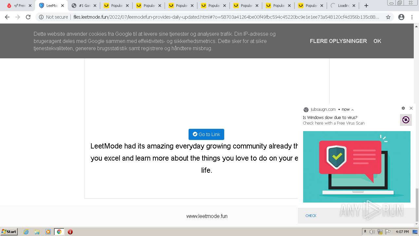Open the www.leetmode.fun footer link
Viewport: 419px width, 236px height.
click(207, 216)
